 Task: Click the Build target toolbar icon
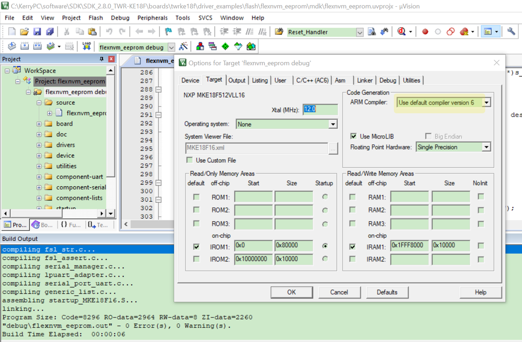25,47
